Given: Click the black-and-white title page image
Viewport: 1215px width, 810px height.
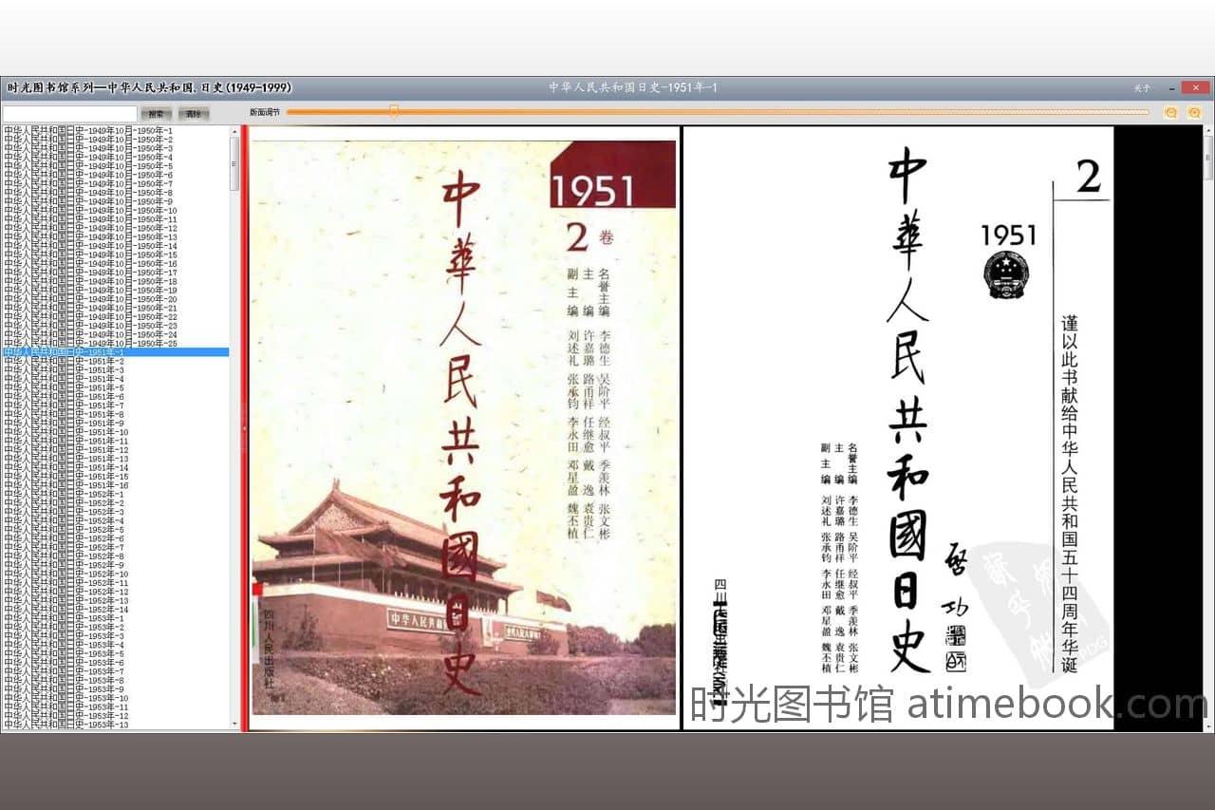Looking at the screenshot, I should [898, 427].
